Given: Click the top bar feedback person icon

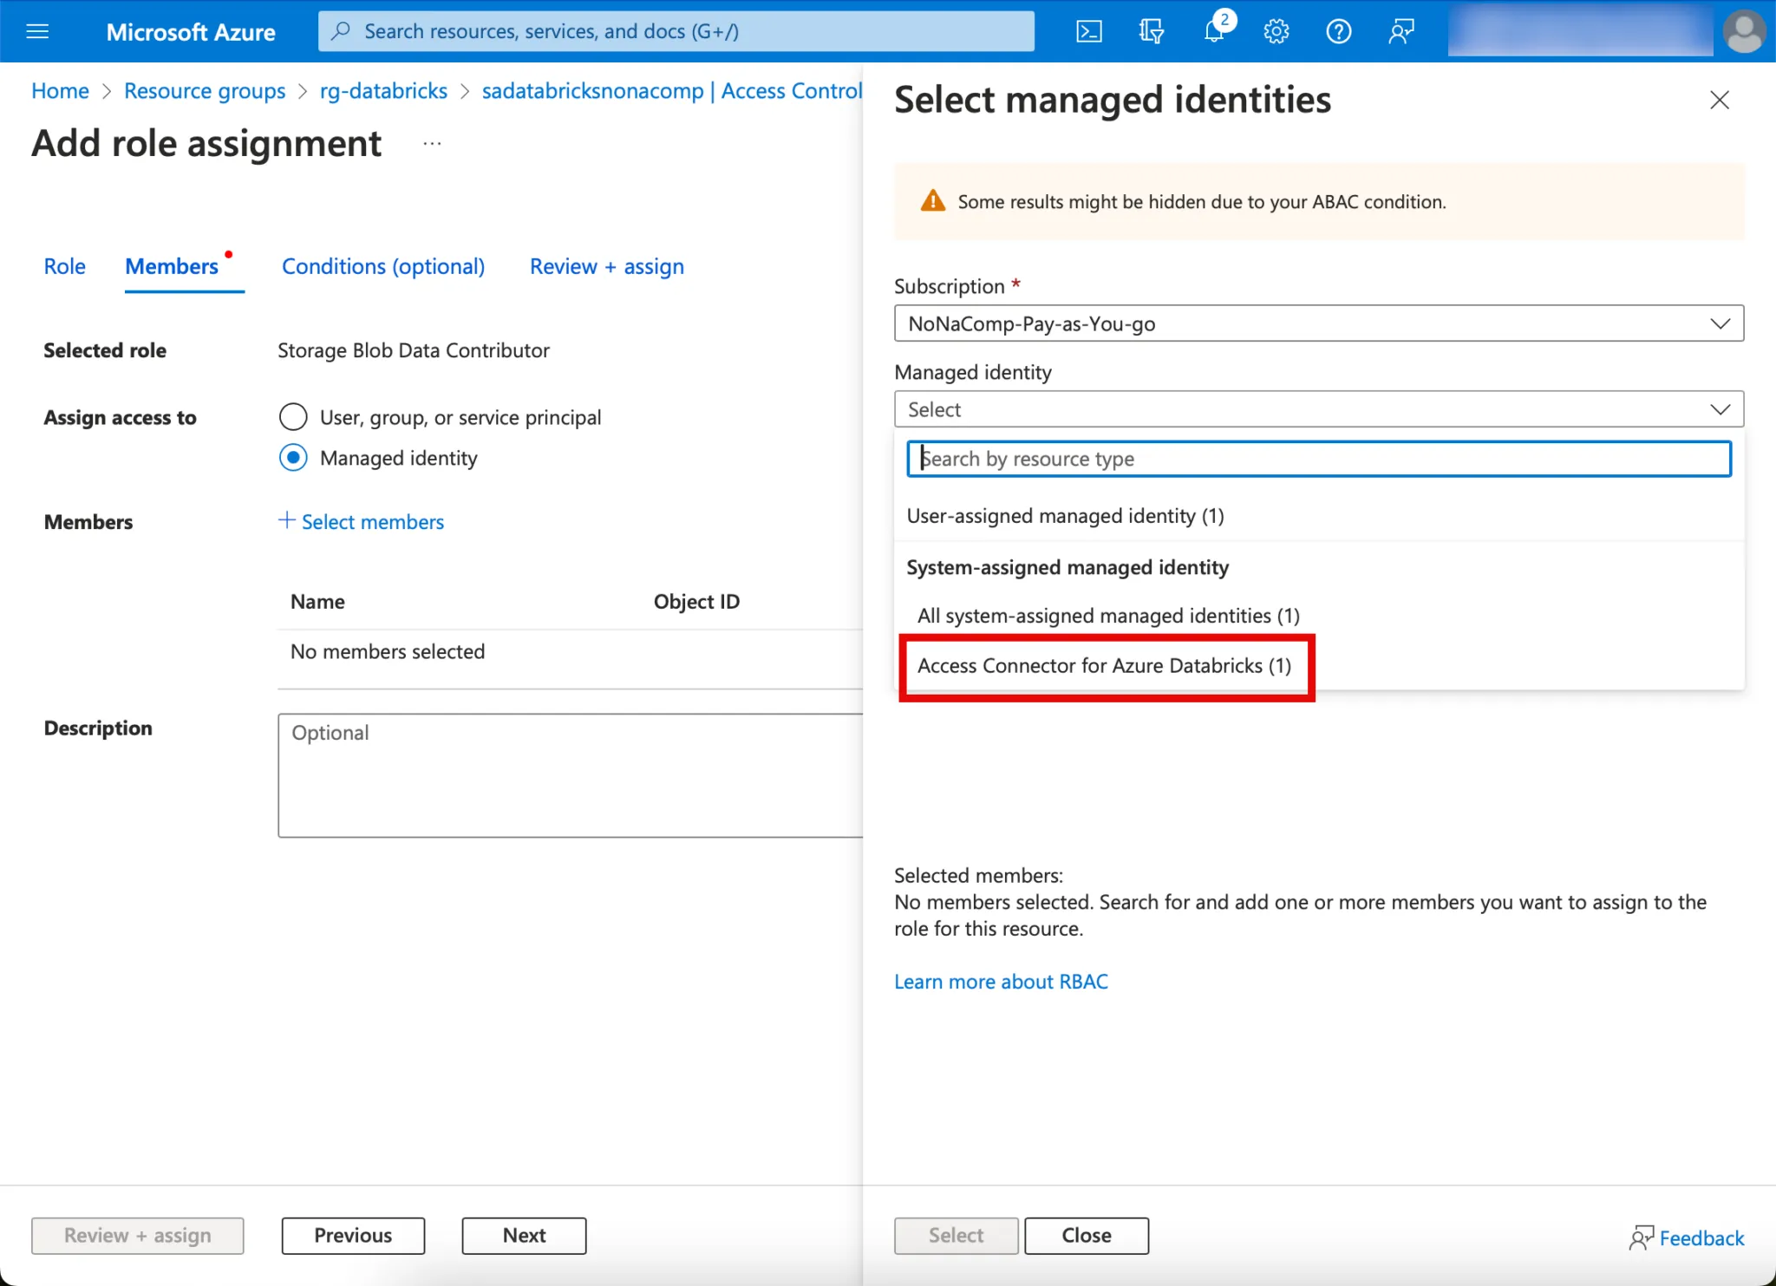Looking at the screenshot, I should (x=1401, y=32).
